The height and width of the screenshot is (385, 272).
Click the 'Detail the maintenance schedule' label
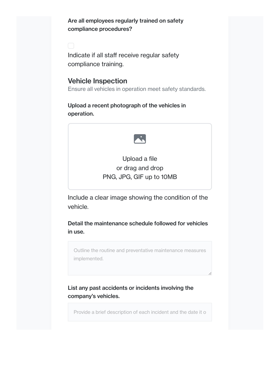tap(138, 227)
